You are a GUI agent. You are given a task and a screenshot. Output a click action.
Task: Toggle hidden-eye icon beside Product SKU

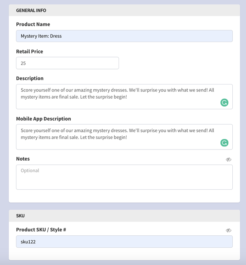228,230
